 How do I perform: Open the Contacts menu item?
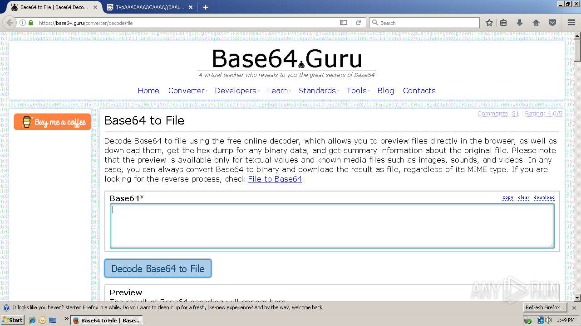coord(419,91)
